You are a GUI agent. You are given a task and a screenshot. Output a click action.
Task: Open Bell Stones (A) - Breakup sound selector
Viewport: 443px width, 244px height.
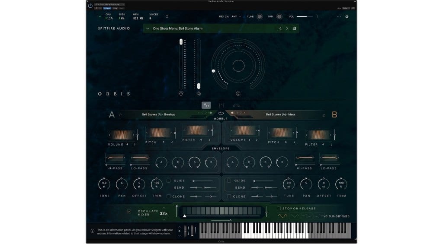158,114
